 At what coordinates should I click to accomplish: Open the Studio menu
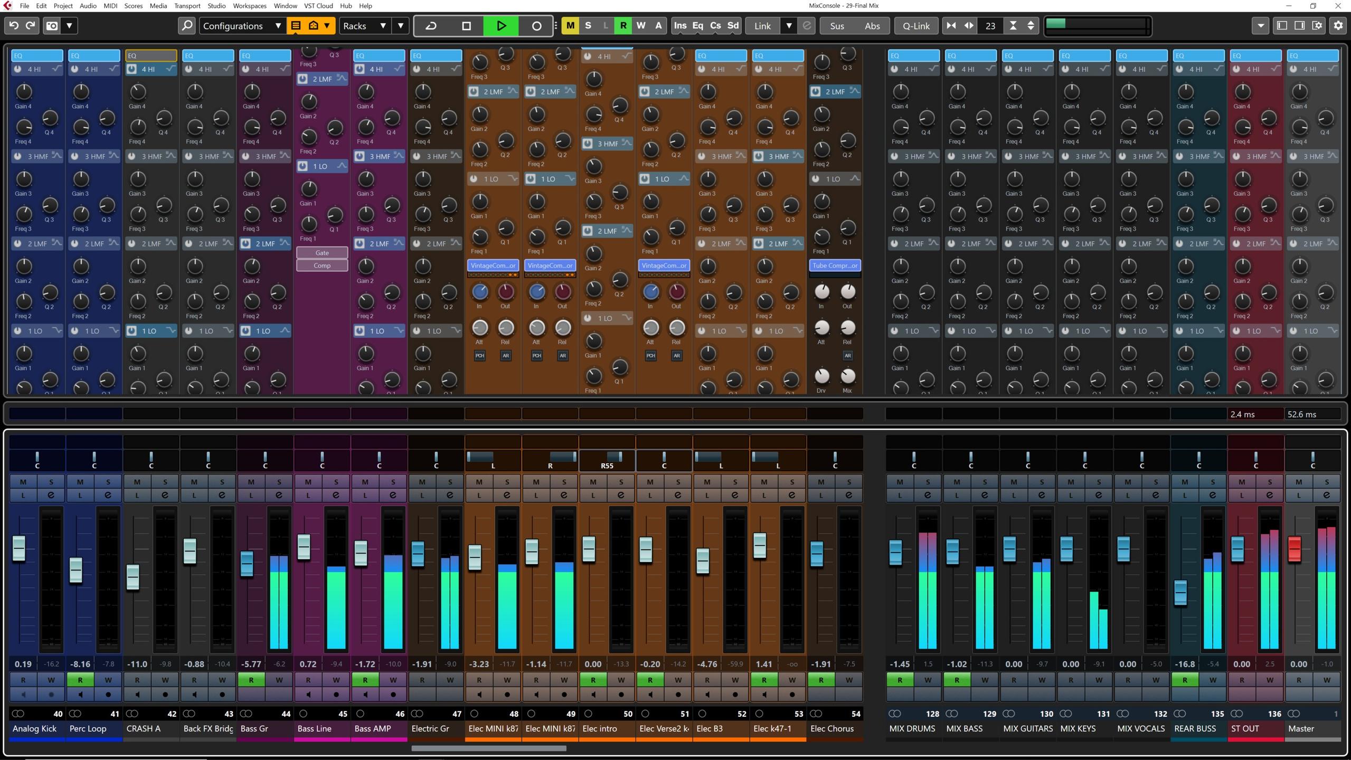coord(216,6)
